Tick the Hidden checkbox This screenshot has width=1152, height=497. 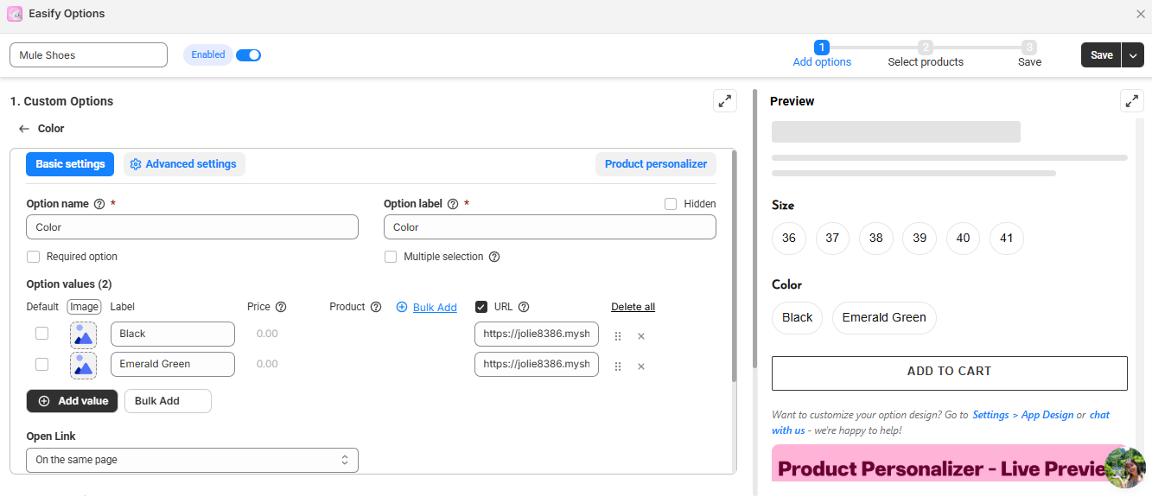point(671,204)
